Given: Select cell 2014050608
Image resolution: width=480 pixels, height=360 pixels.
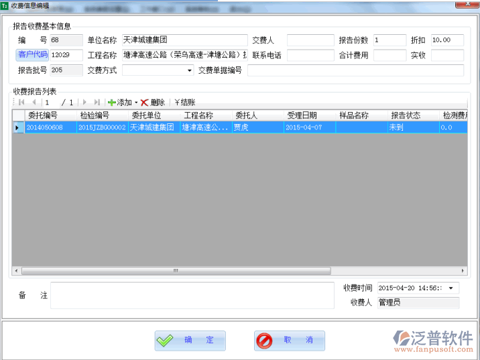Looking at the screenshot, I should point(50,127).
